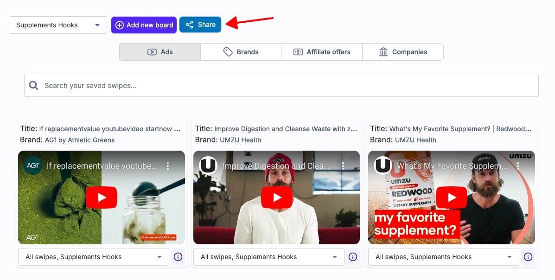The height and width of the screenshot is (280, 555).
Task: Click the info icon on the middle ad card
Action: tap(353, 256)
